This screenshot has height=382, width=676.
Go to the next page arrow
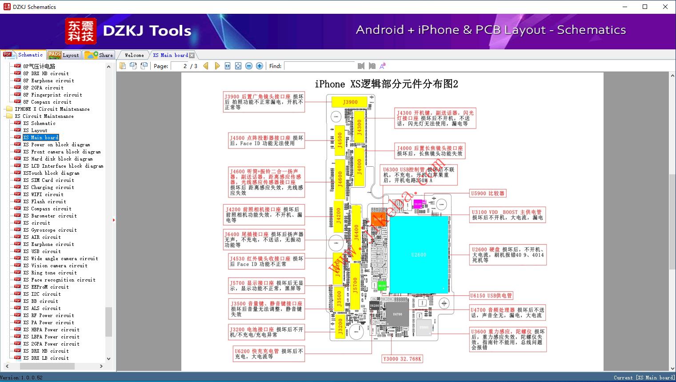tap(217, 66)
